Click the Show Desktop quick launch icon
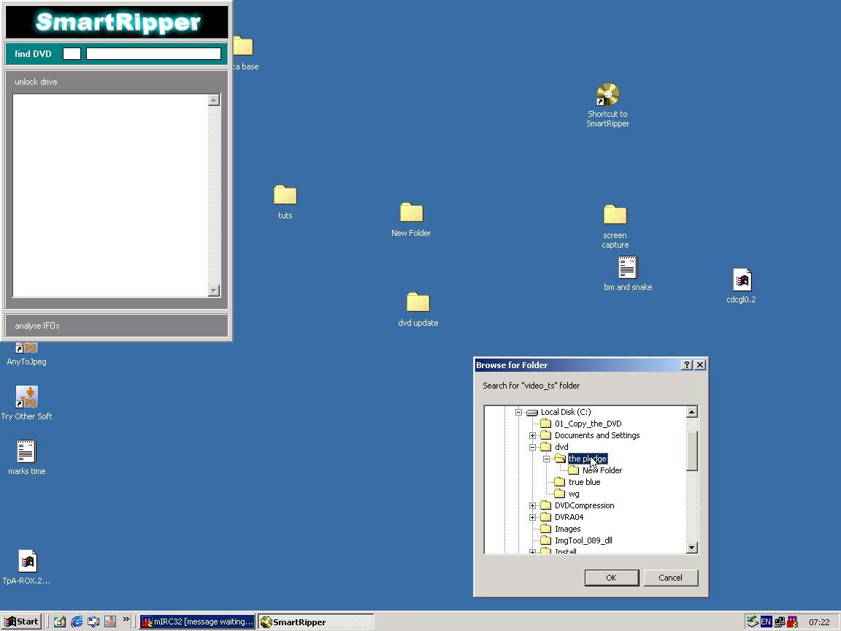 [x=60, y=622]
